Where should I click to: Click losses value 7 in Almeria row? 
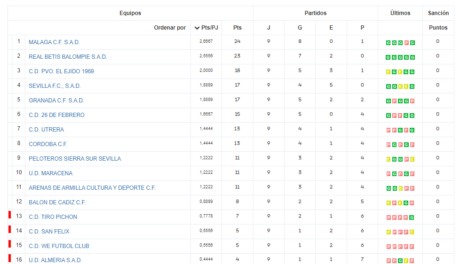(x=362, y=259)
